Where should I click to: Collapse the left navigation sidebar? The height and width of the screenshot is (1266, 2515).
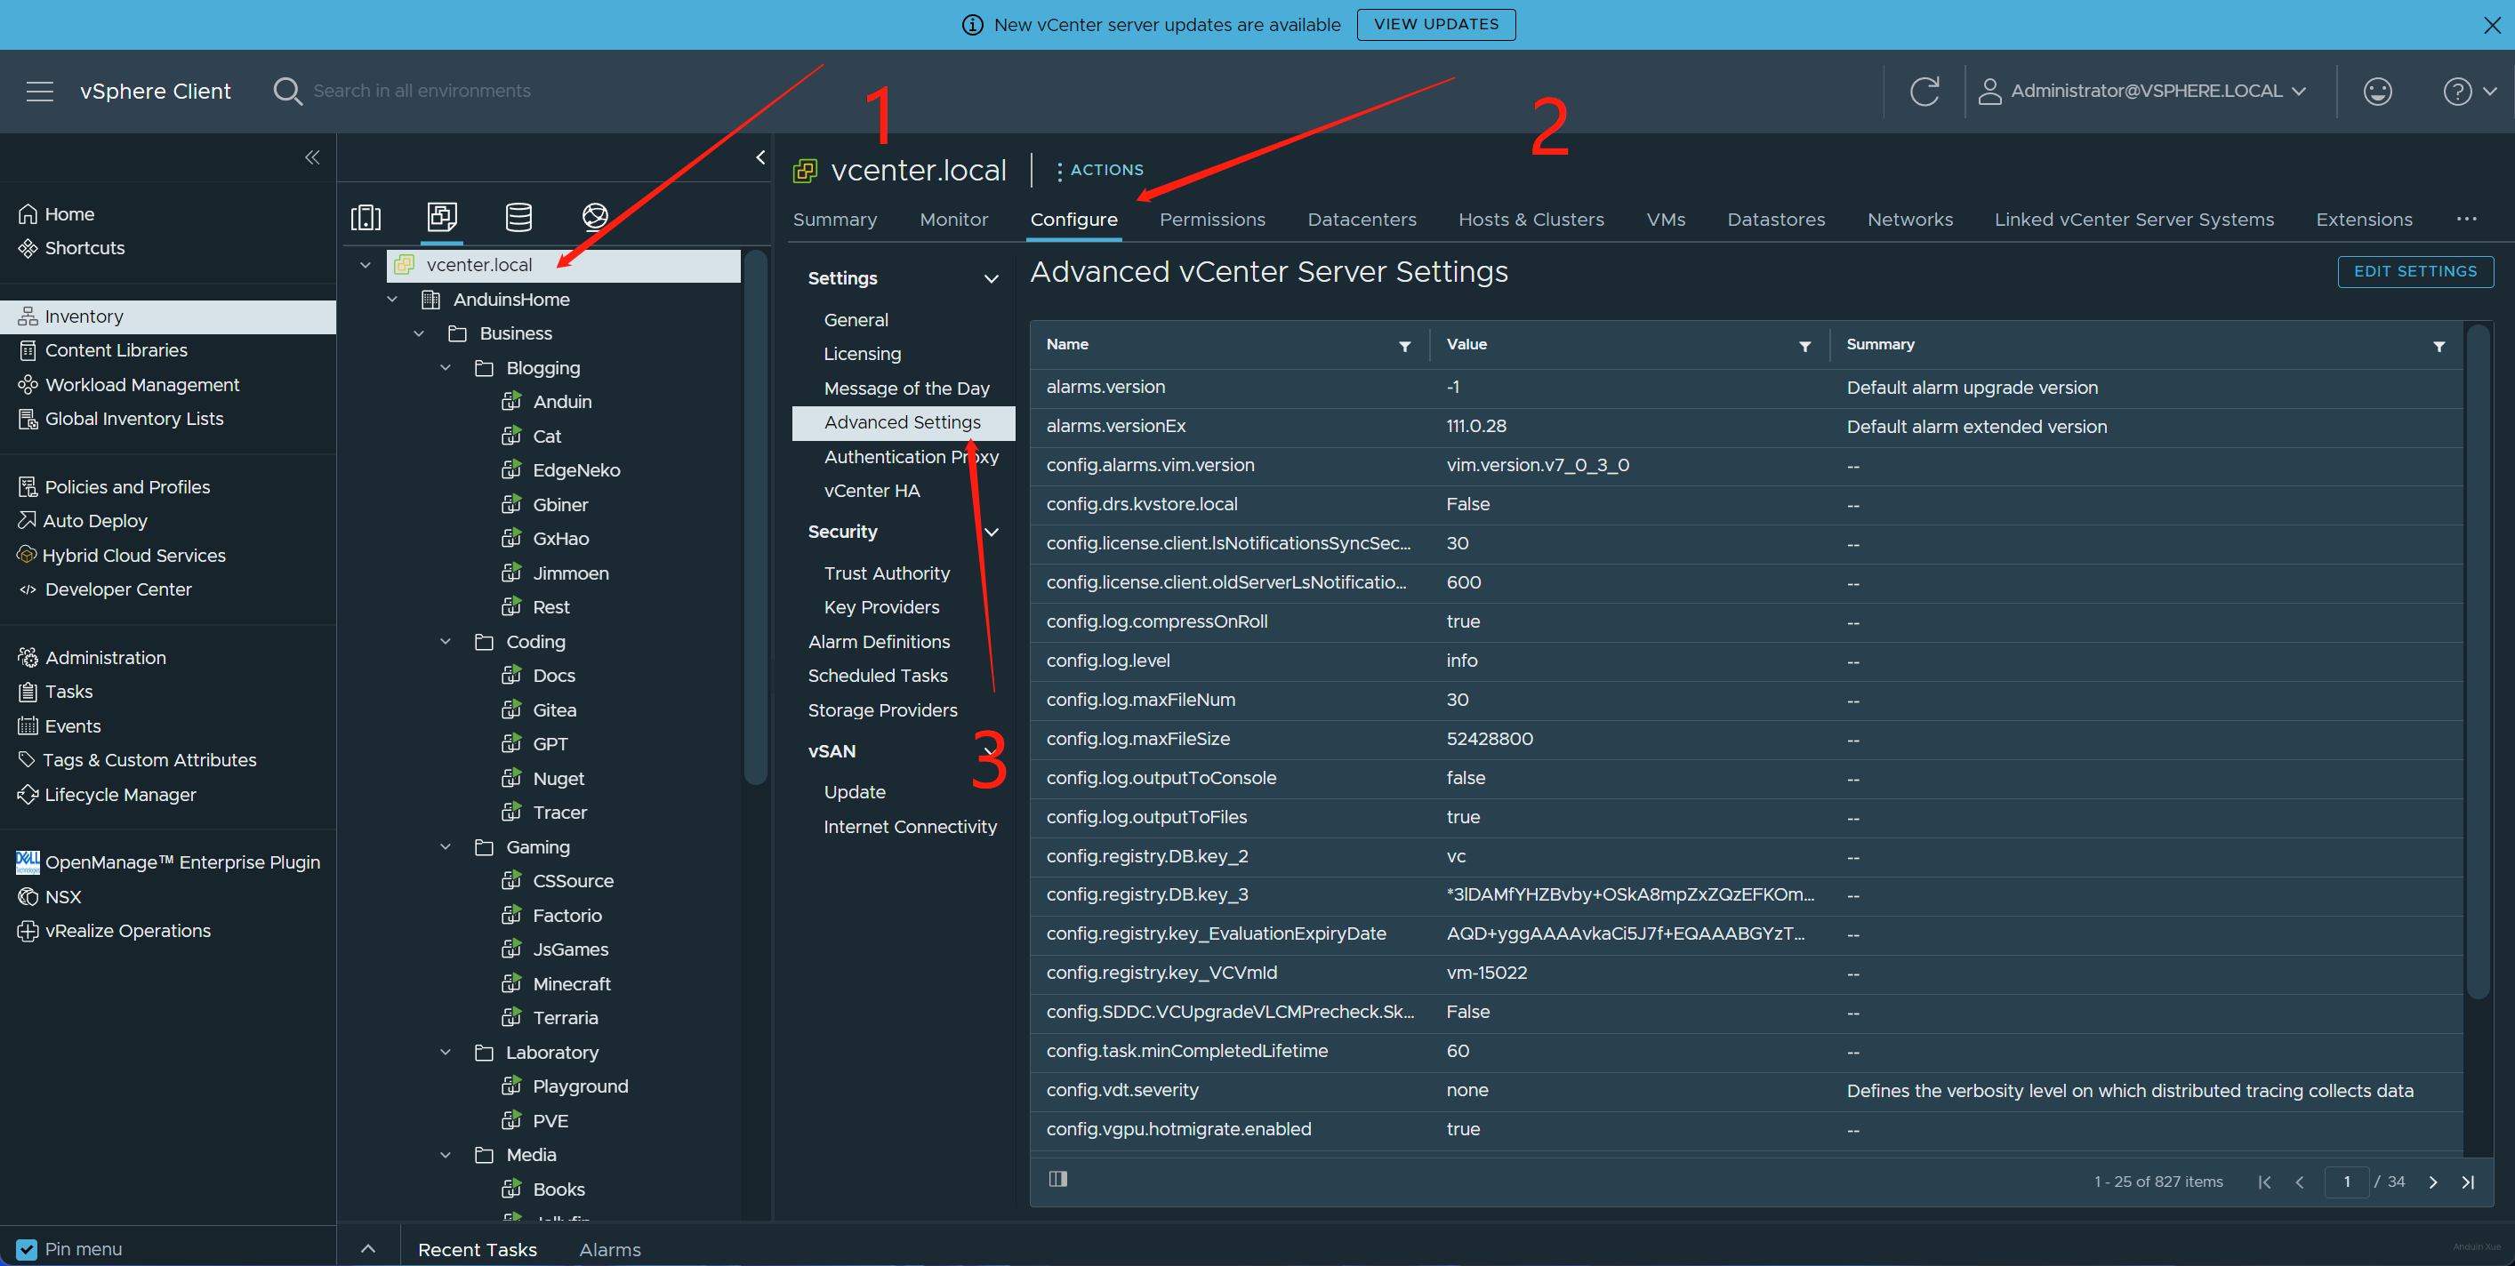311,158
